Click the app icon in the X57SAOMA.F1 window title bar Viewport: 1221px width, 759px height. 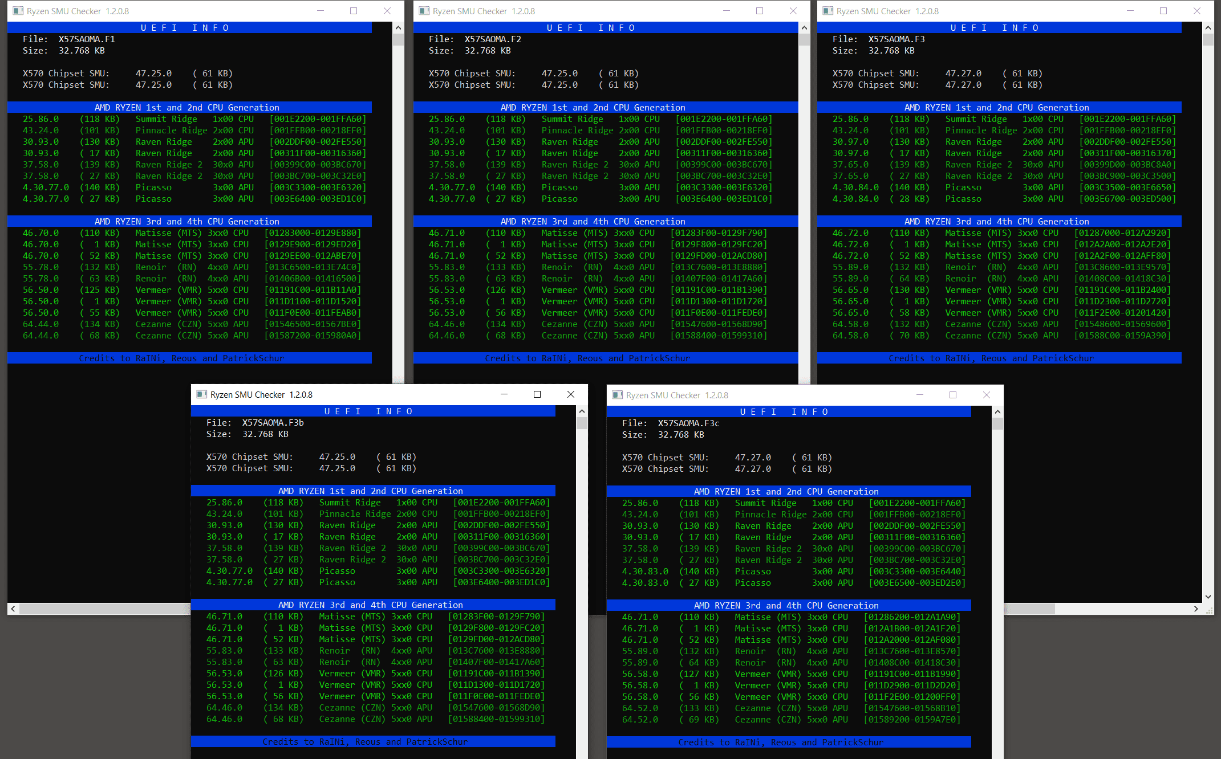coord(18,11)
